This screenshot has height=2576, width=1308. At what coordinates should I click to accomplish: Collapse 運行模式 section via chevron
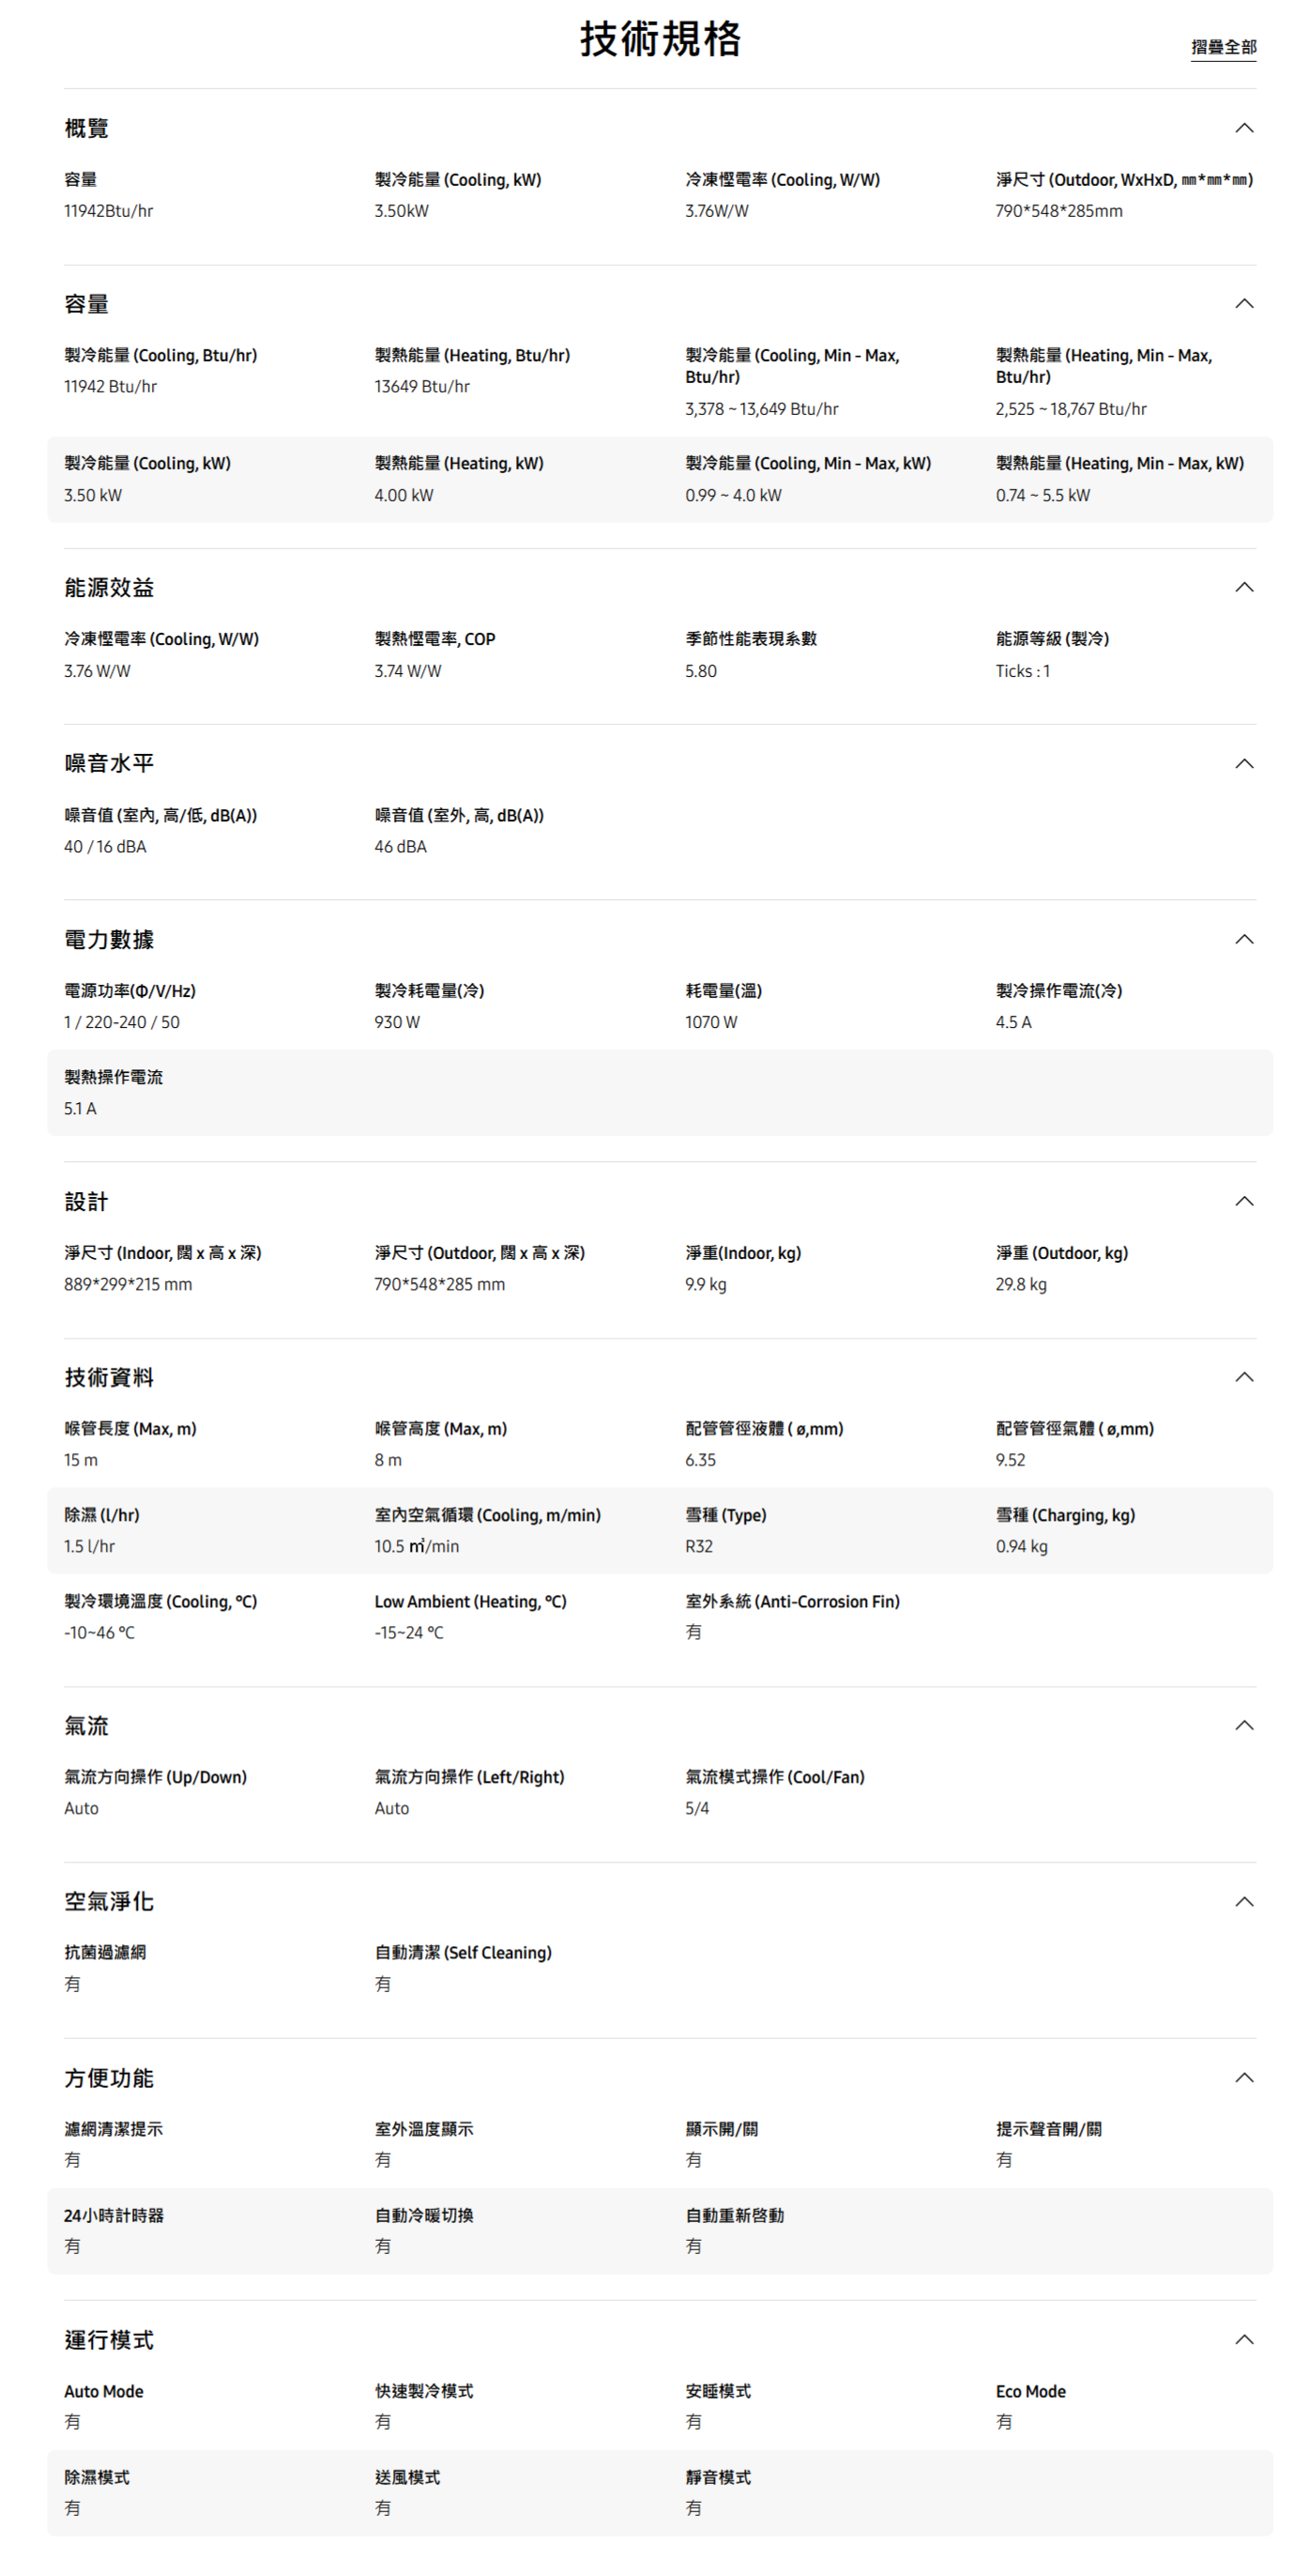pyautogui.click(x=1243, y=2339)
